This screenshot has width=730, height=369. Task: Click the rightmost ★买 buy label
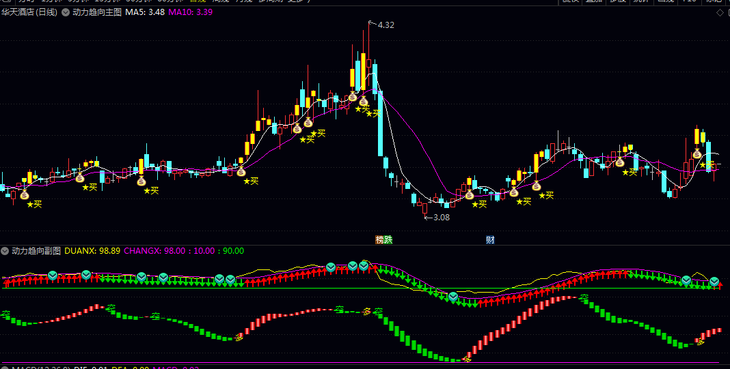pos(707,164)
